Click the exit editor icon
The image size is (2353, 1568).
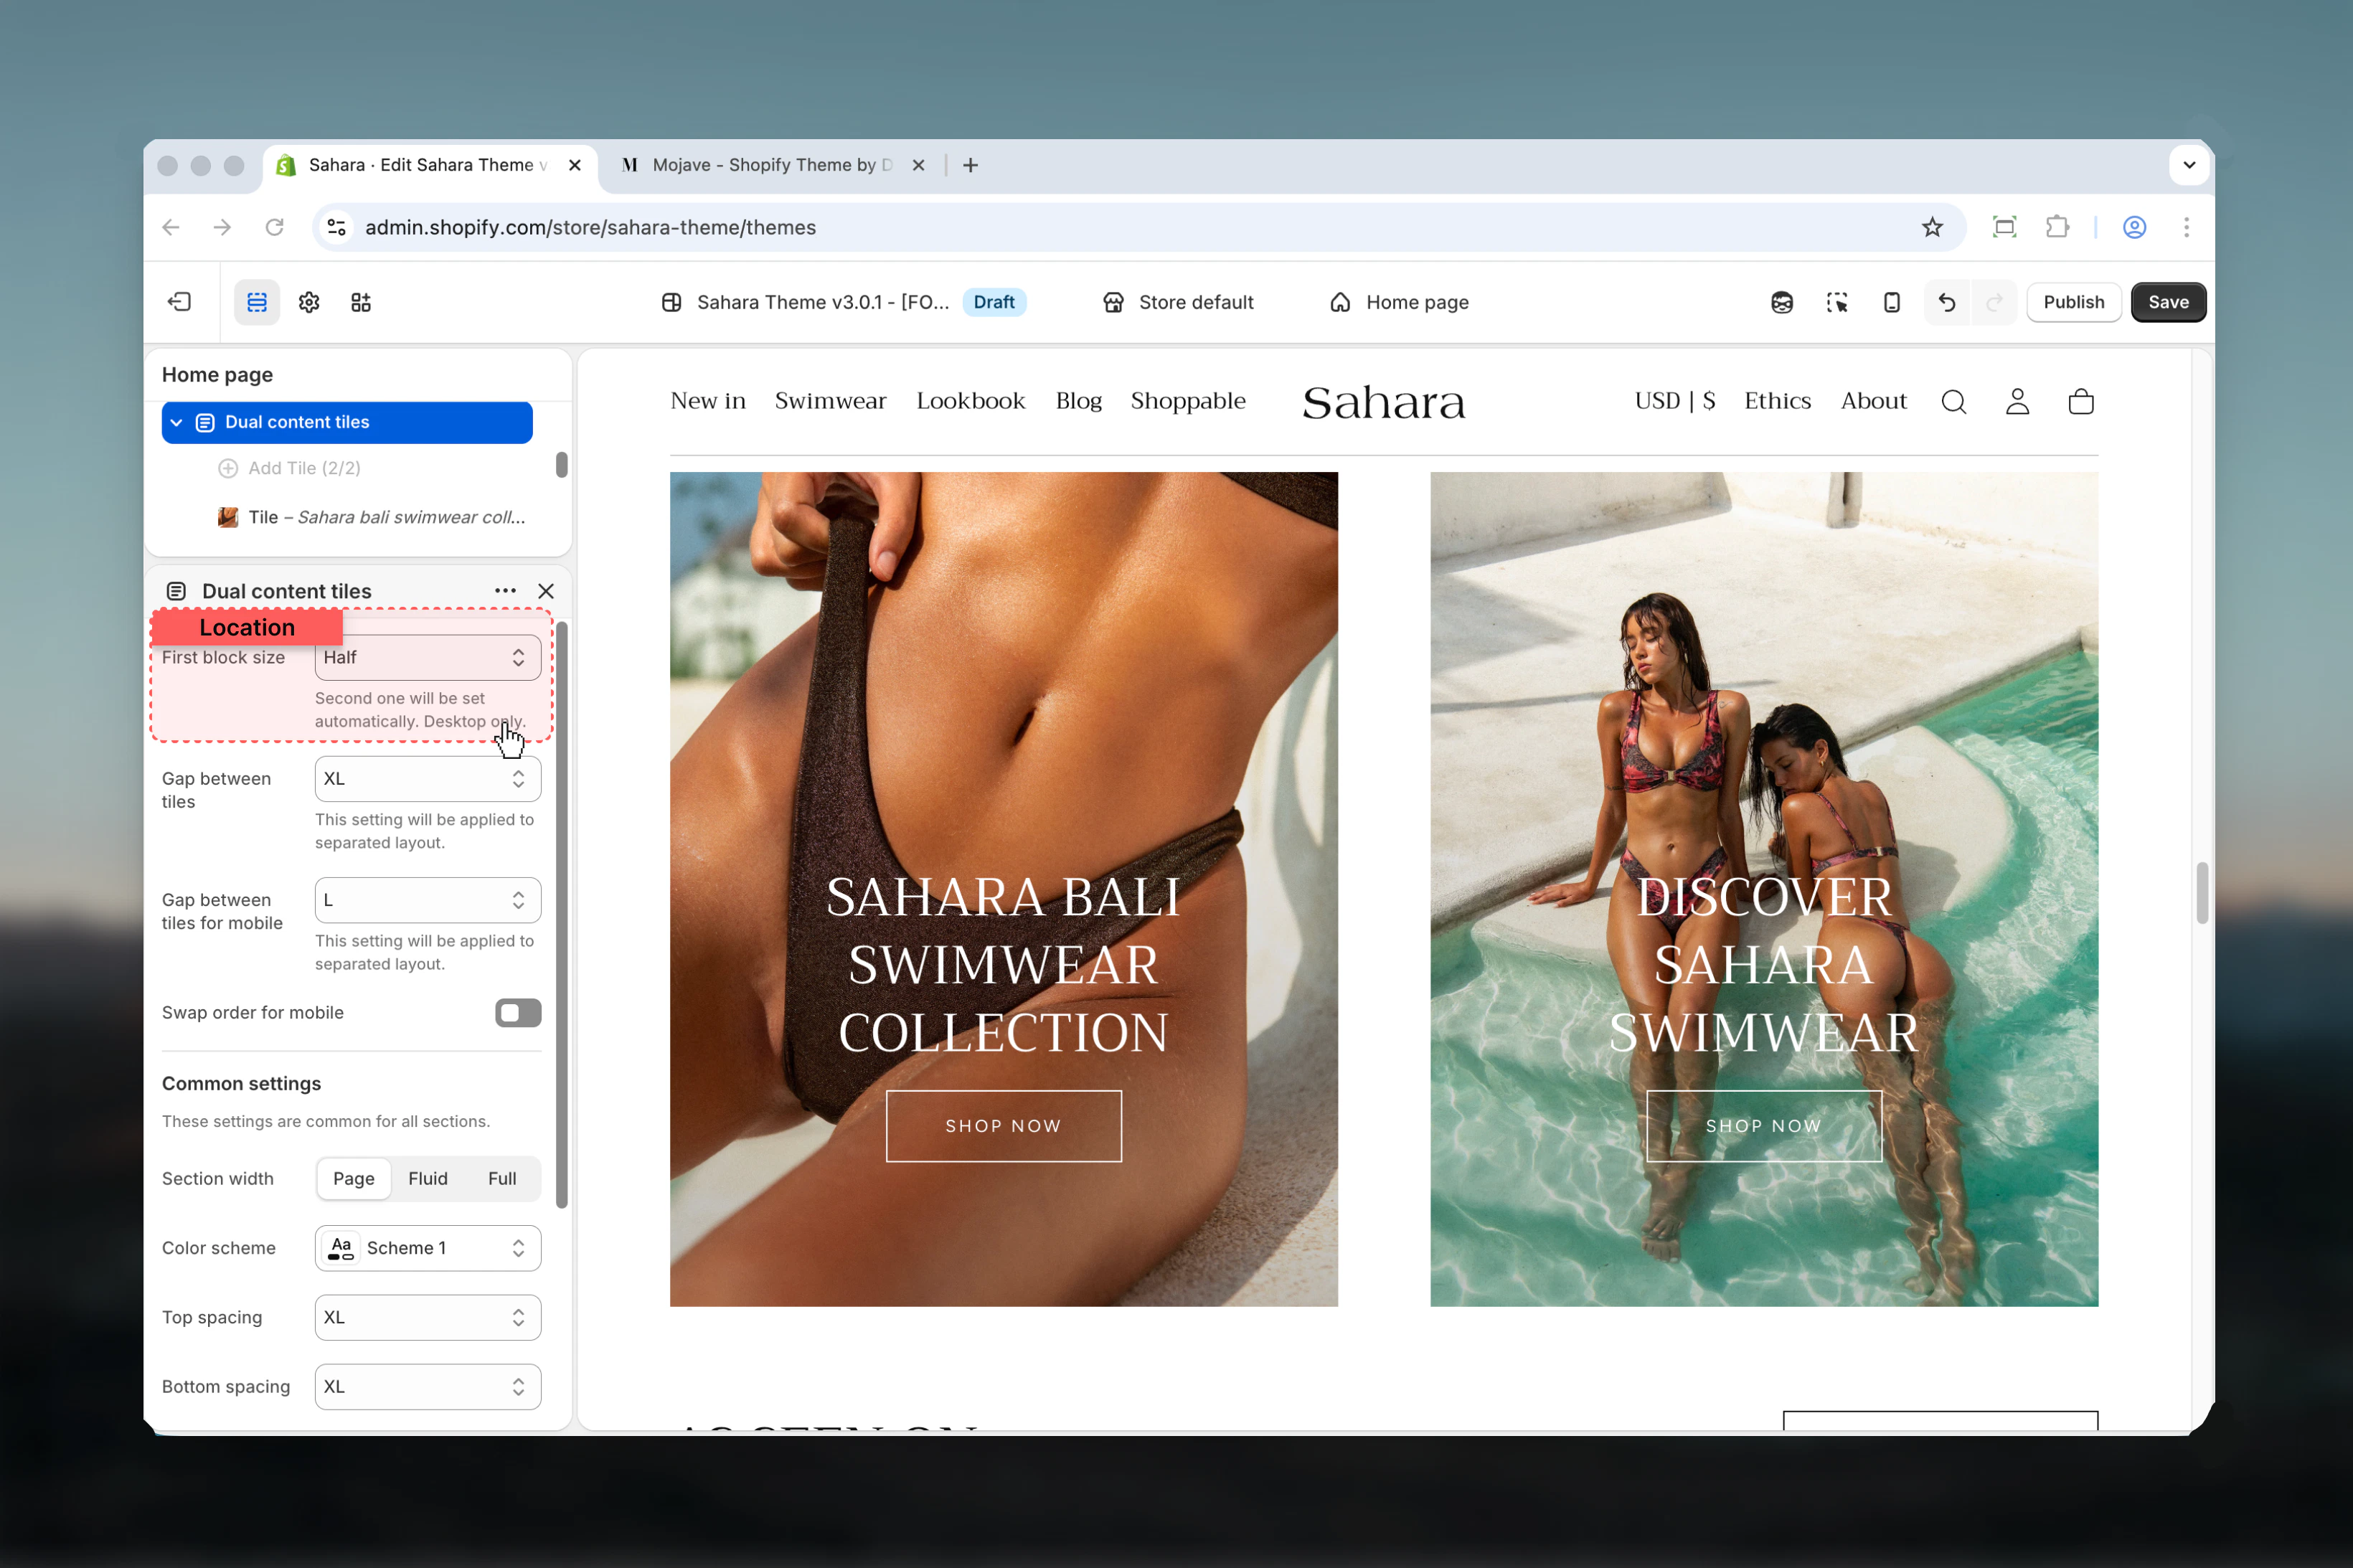click(180, 302)
